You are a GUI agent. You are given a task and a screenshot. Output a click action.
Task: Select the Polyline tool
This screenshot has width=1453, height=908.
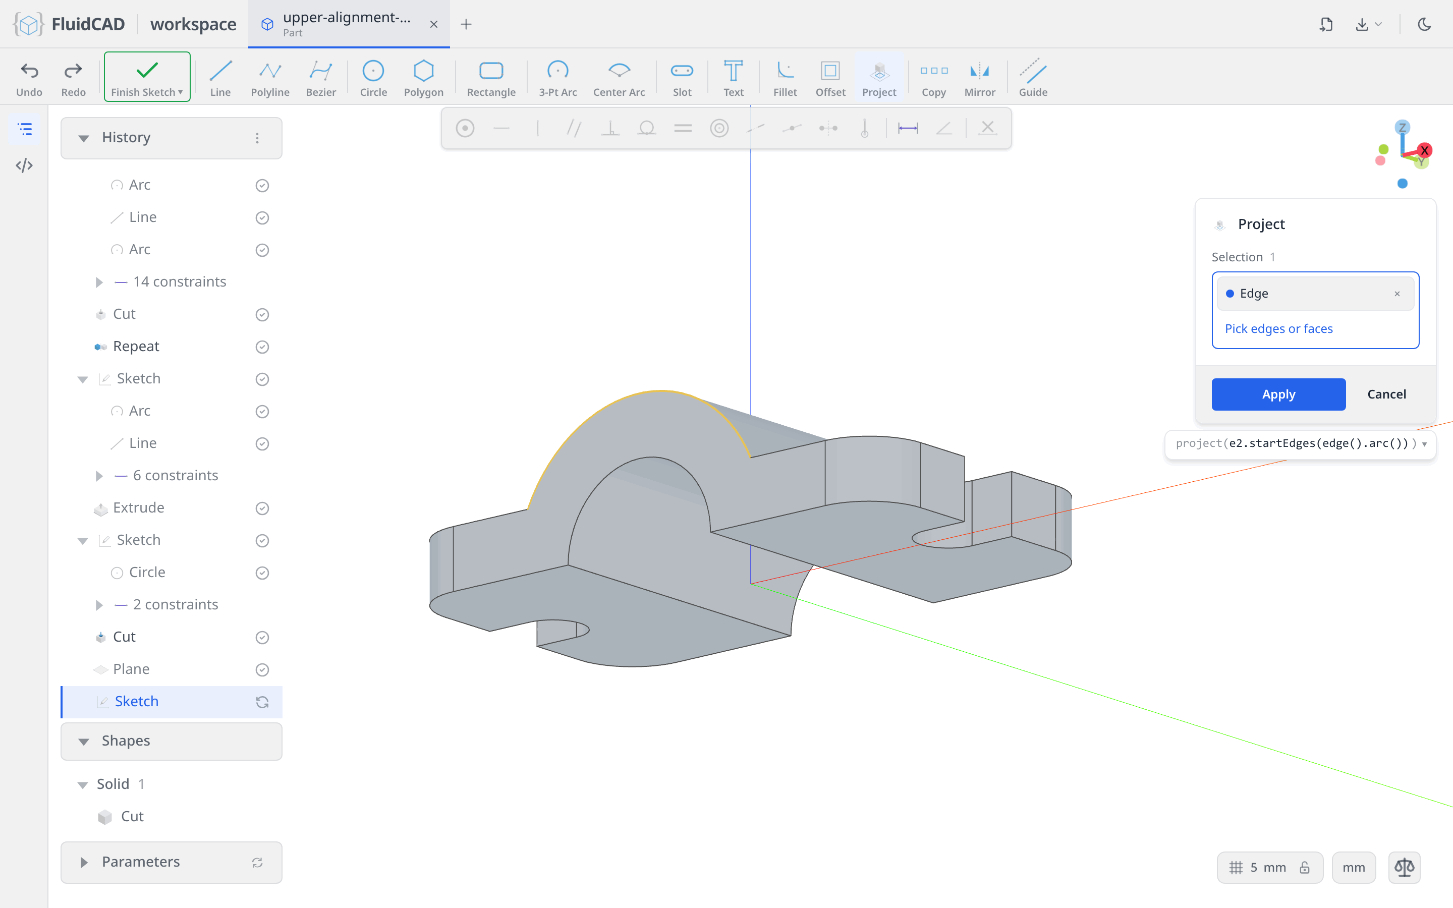click(x=270, y=78)
